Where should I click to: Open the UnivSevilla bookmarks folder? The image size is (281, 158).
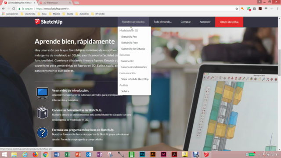(x=28, y=14)
